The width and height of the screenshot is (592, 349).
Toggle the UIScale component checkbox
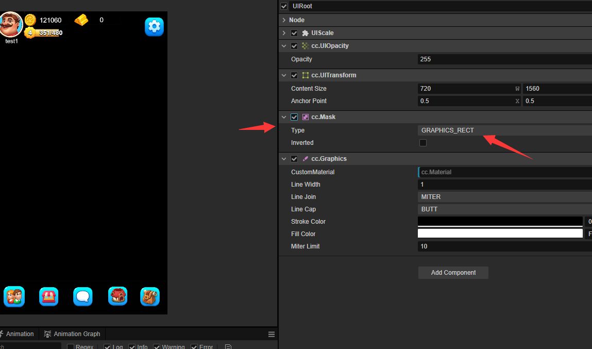tap(294, 33)
